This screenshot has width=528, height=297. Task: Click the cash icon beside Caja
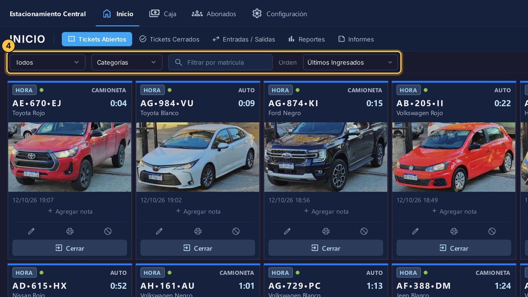[154, 14]
